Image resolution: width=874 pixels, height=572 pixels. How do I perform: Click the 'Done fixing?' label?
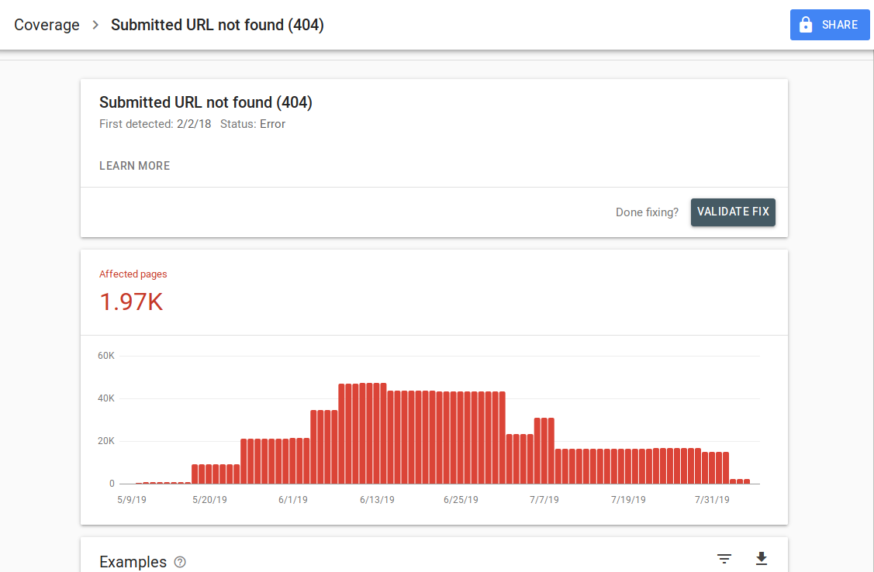[647, 212]
